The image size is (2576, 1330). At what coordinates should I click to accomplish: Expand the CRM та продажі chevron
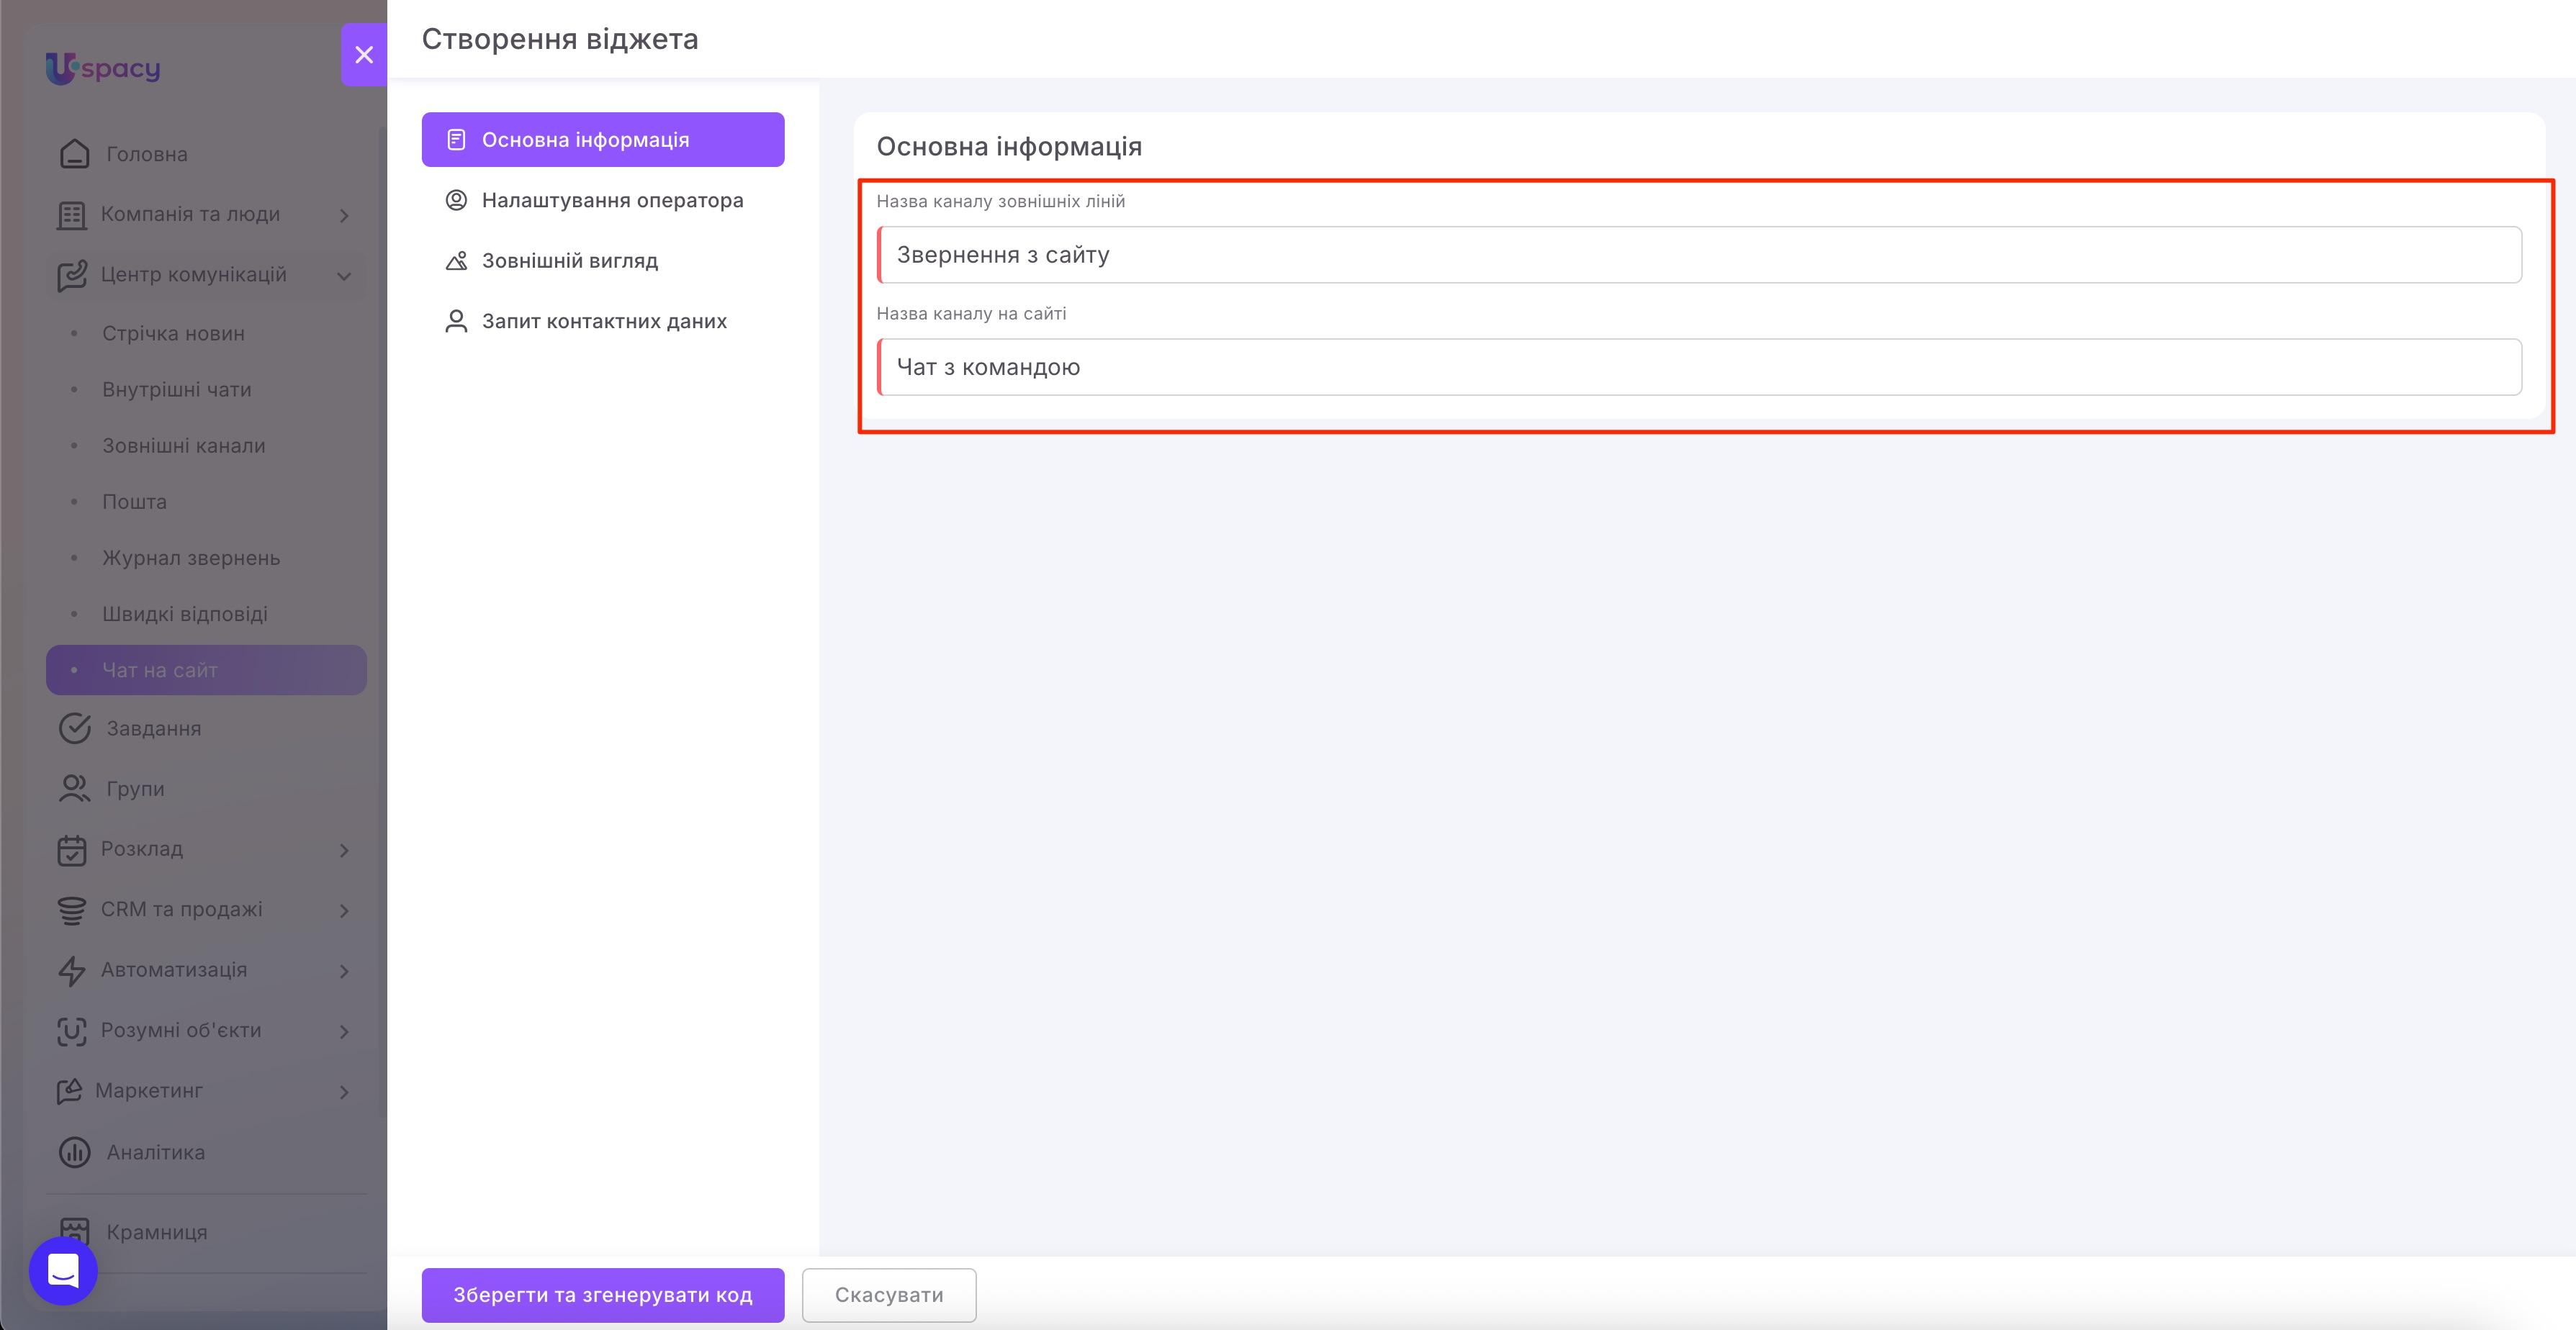tap(344, 911)
